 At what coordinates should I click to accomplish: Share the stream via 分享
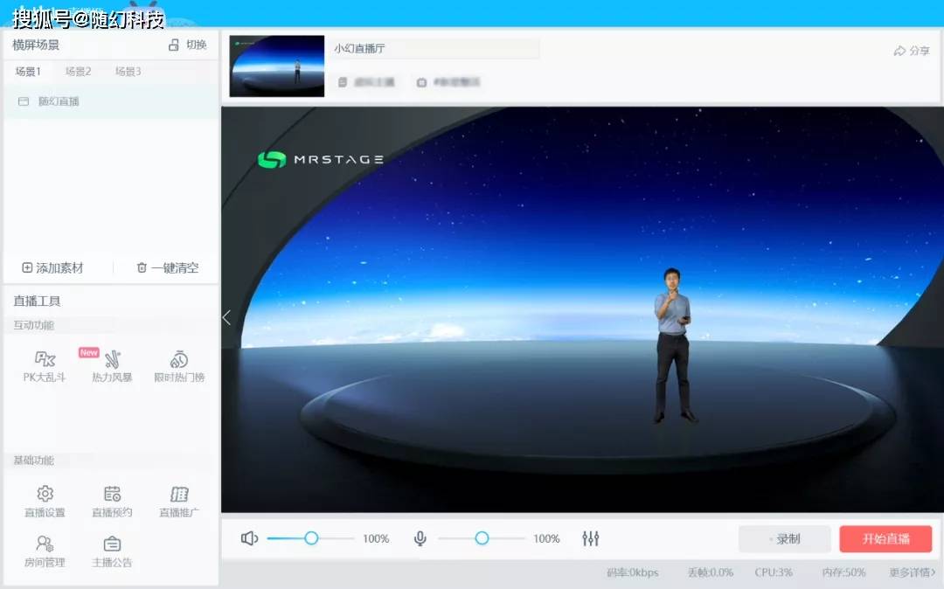coord(911,51)
